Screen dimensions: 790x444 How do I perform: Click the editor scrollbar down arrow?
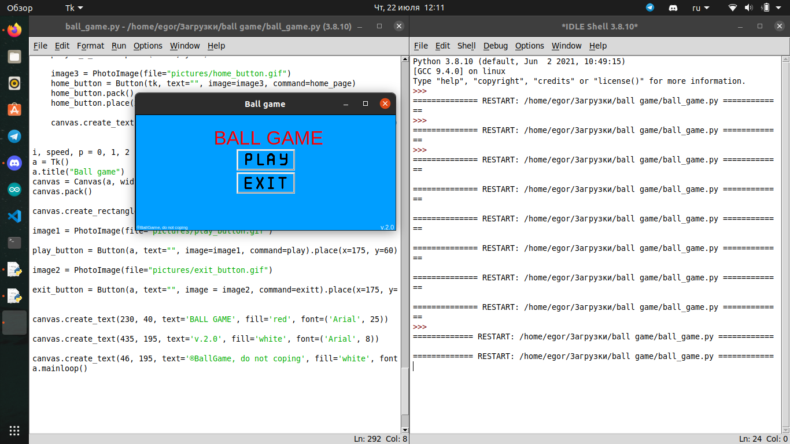tap(405, 430)
